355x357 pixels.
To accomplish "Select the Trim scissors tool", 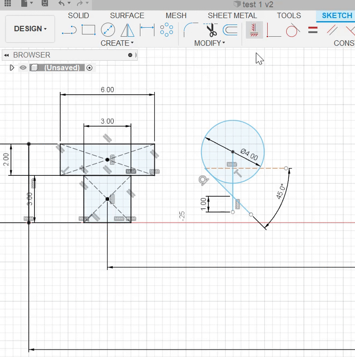I will point(211,30).
